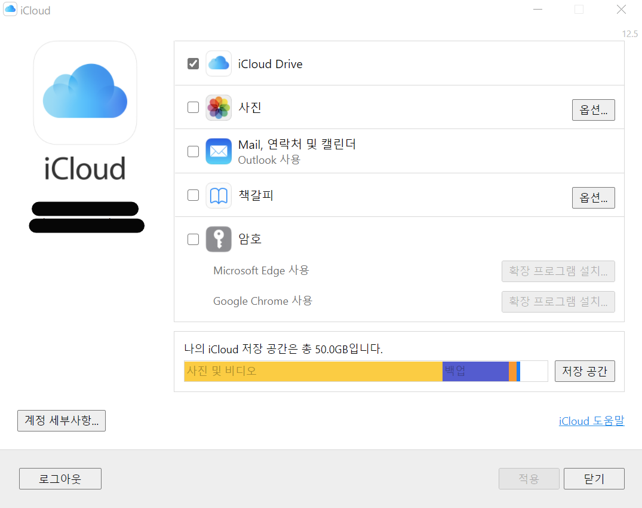
Task: Open 옵션 for 책갈피
Action: pyautogui.click(x=593, y=198)
